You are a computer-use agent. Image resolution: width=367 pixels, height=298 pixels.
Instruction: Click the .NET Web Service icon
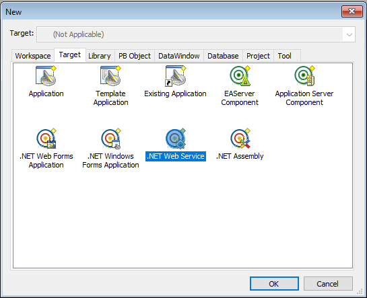pyautogui.click(x=176, y=139)
